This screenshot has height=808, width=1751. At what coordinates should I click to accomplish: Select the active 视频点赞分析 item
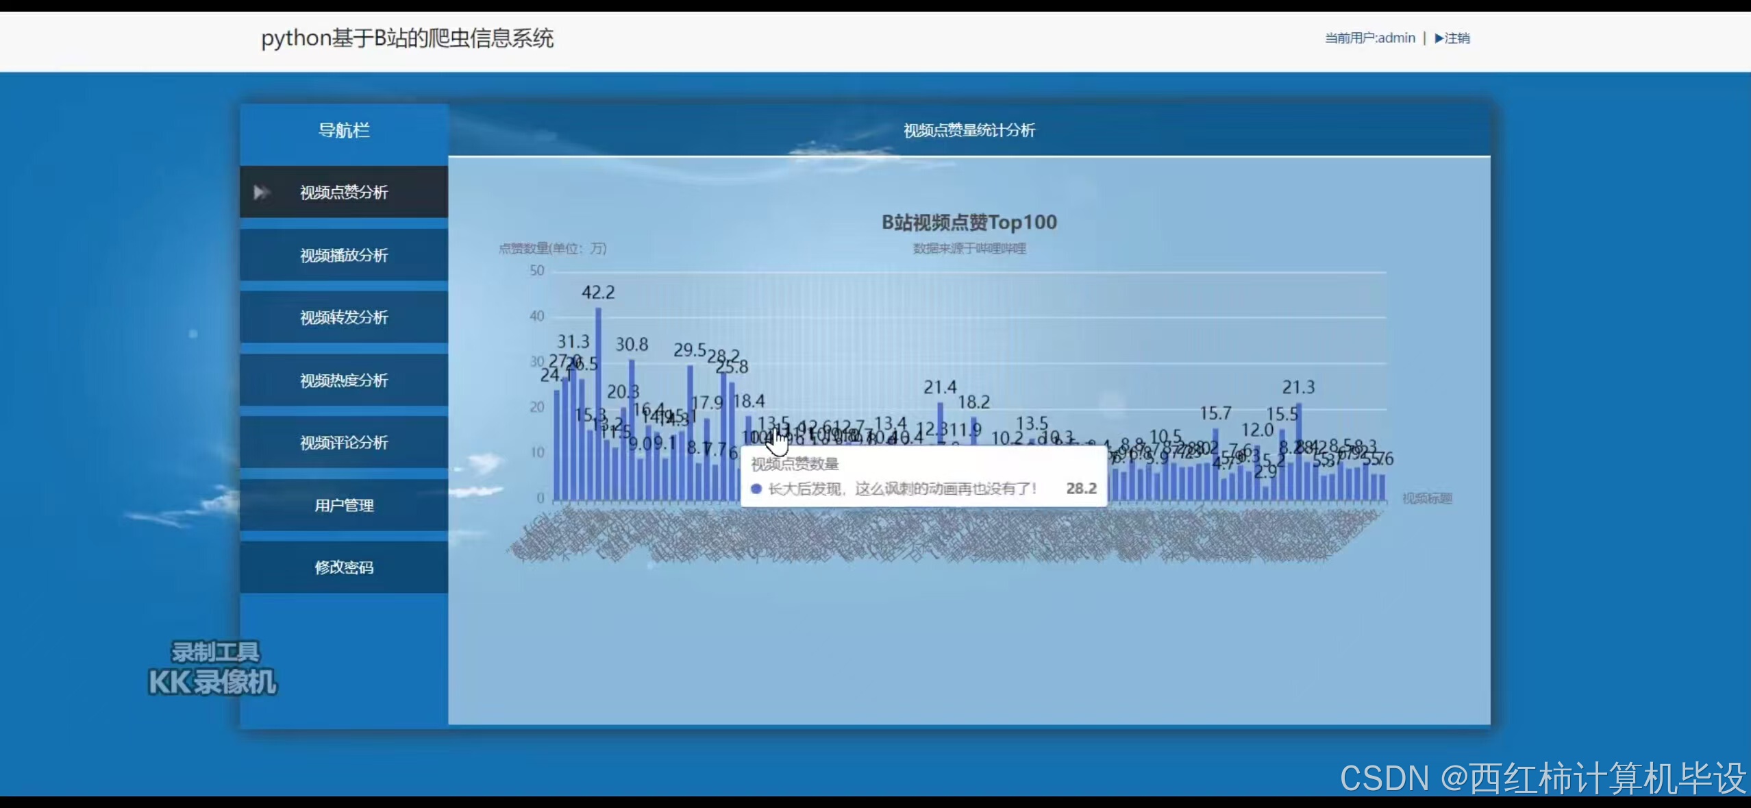pyautogui.click(x=344, y=193)
